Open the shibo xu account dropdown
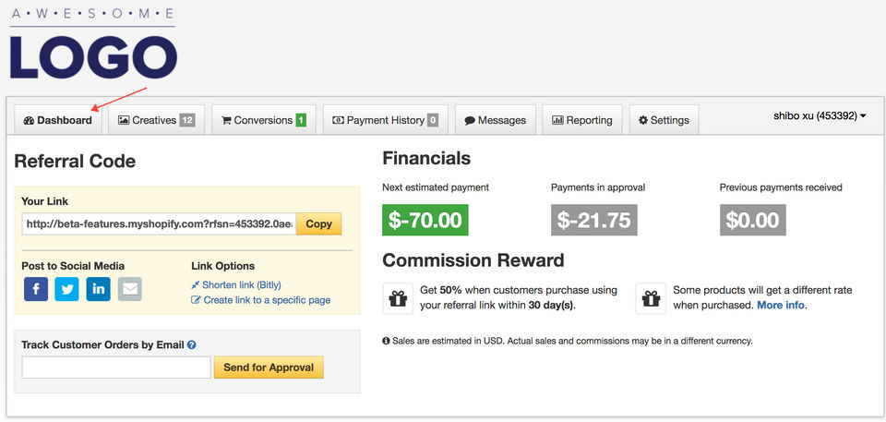 tap(820, 116)
